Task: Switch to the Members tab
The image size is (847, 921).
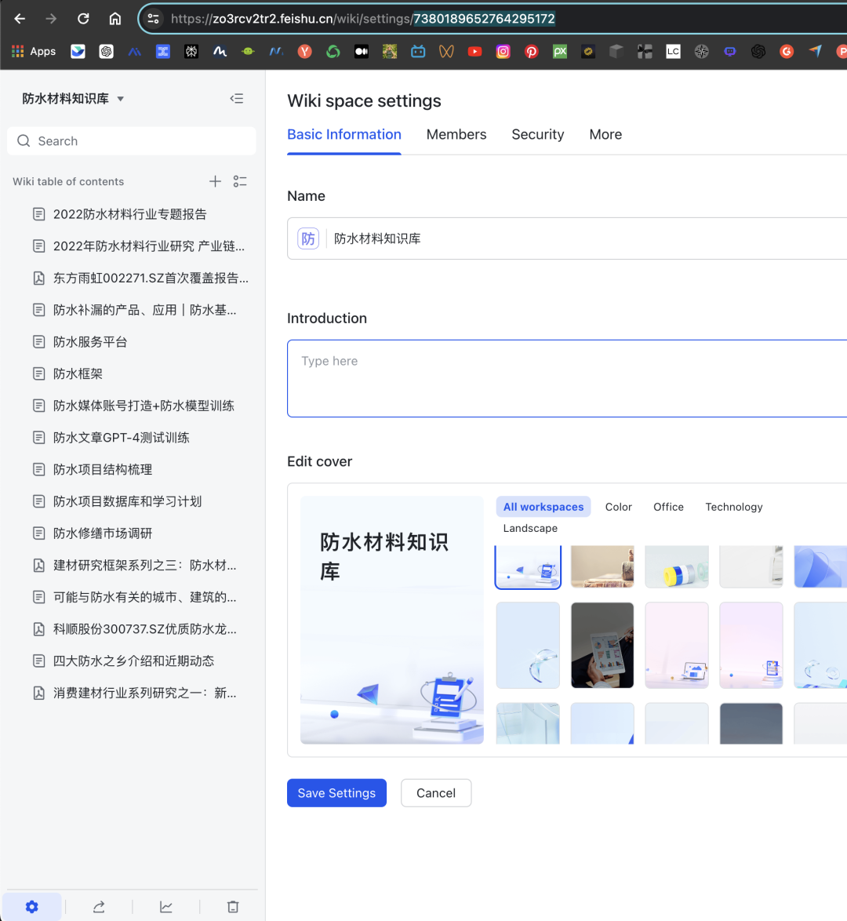Action: pyautogui.click(x=456, y=134)
